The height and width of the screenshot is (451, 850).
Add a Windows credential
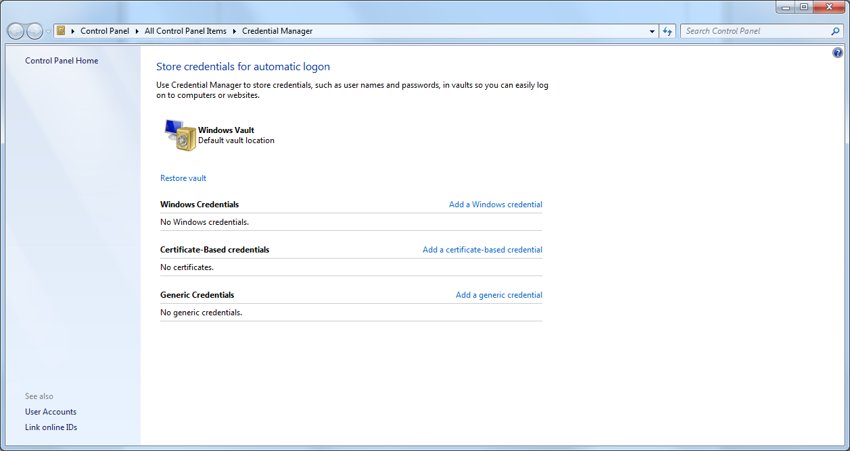[496, 205]
